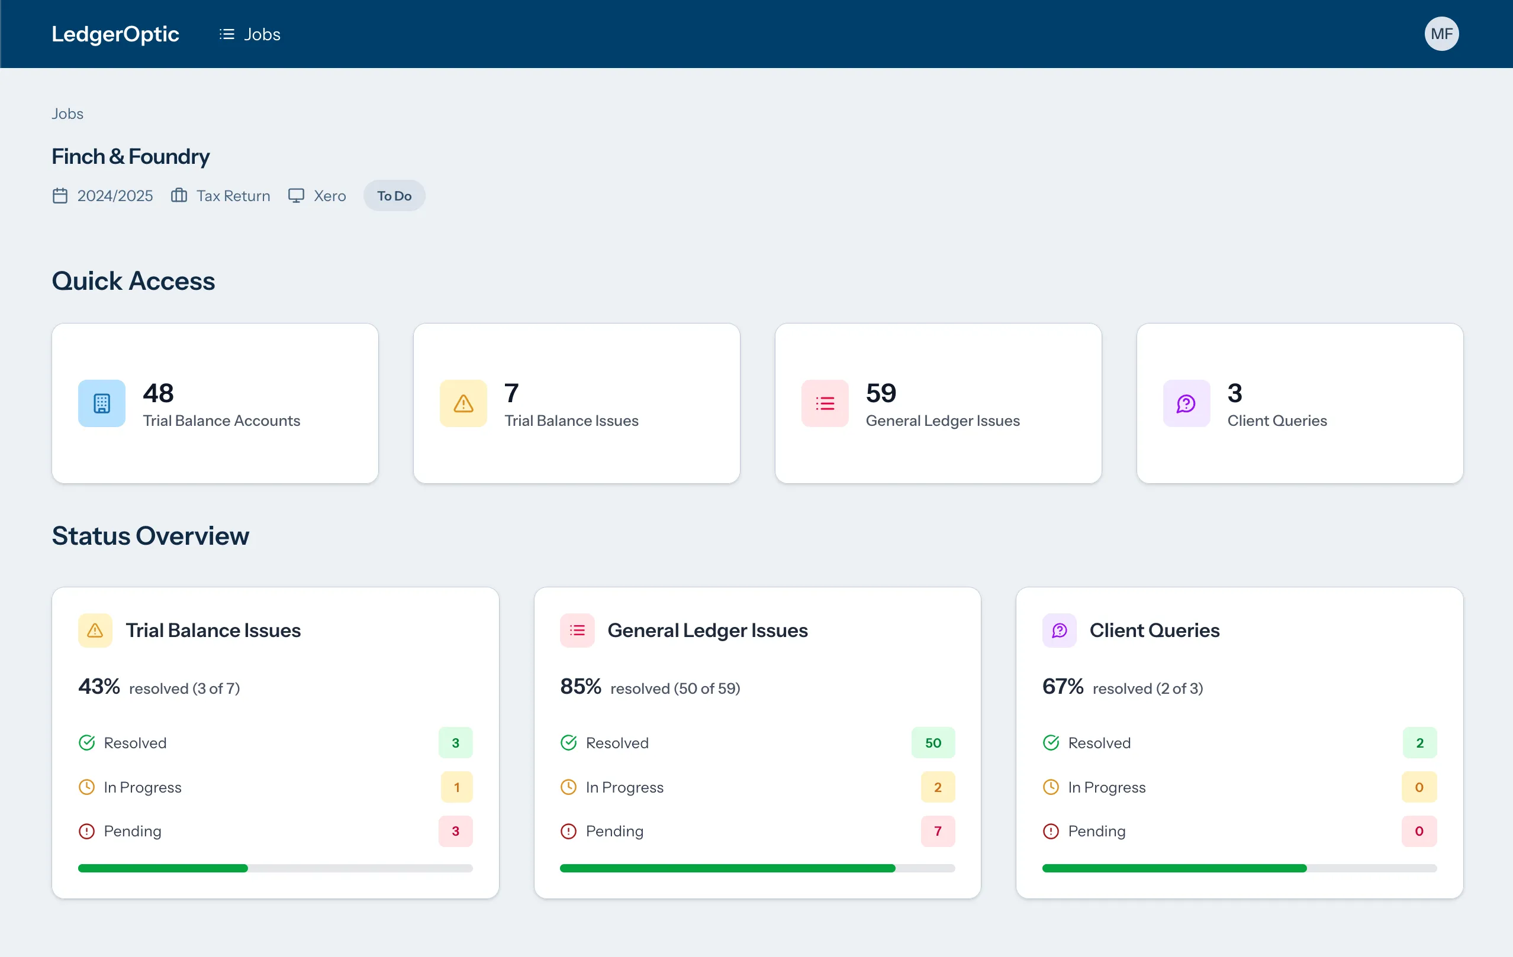
Task: Click the calendar icon next to 2024/2025
Action: click(x=60, y=196)
